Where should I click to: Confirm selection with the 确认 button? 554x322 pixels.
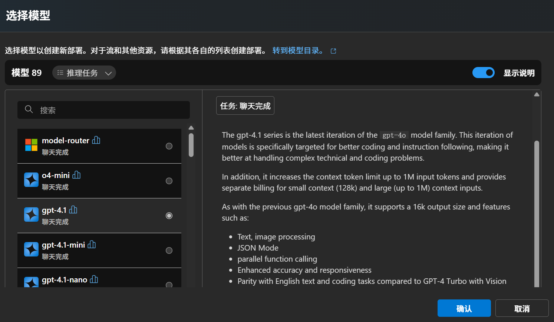pos(464,308)
